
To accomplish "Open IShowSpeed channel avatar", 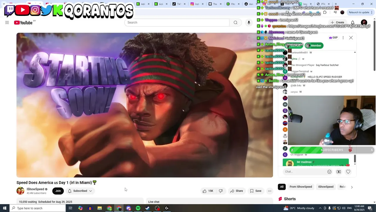I will (20, 191).
